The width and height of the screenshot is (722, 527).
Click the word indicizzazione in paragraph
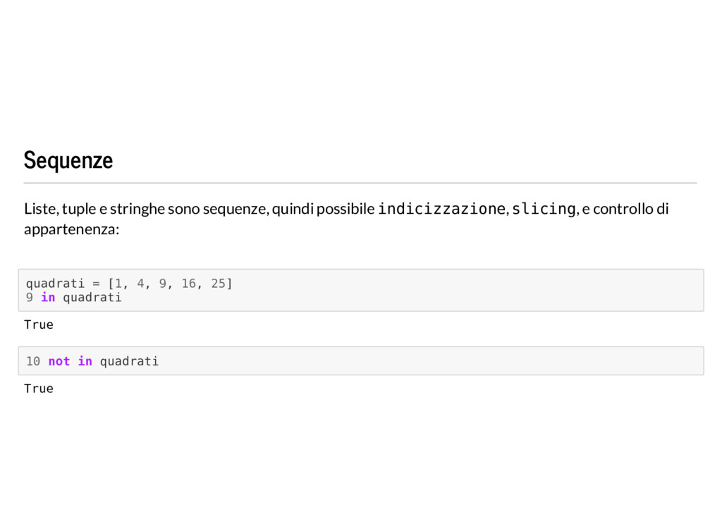[x=442, y=209]
